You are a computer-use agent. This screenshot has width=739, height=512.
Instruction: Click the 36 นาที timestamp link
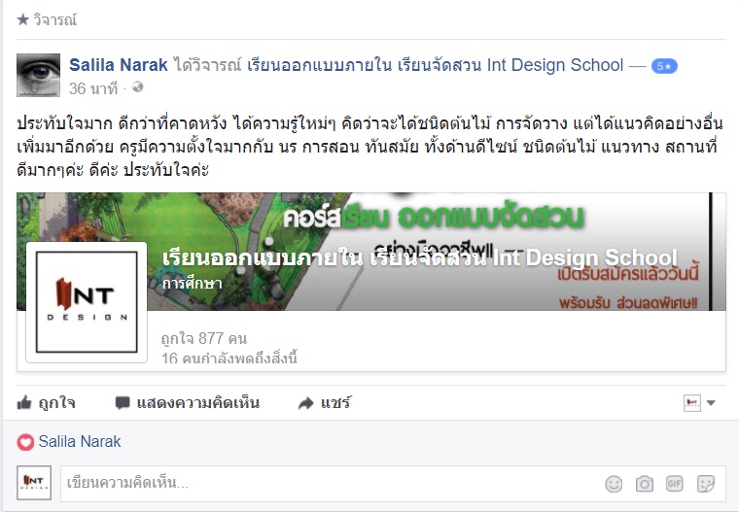[x=92, y=88]
